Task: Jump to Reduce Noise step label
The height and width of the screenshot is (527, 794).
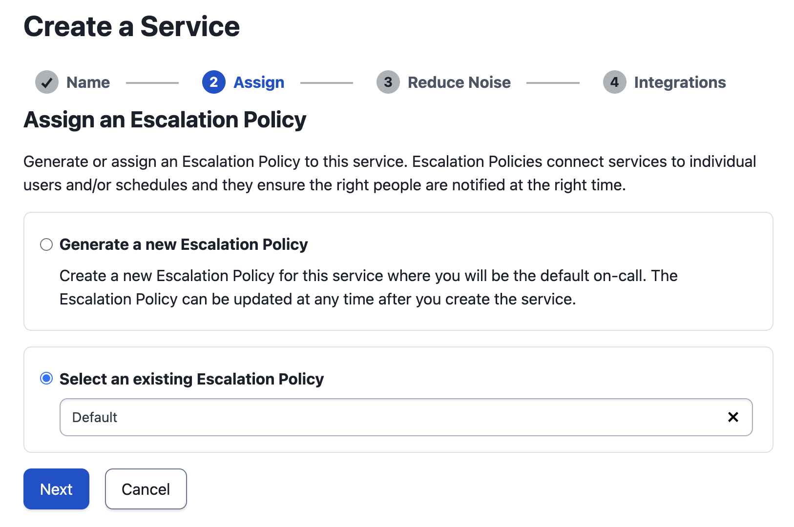Action: (459, 82)
